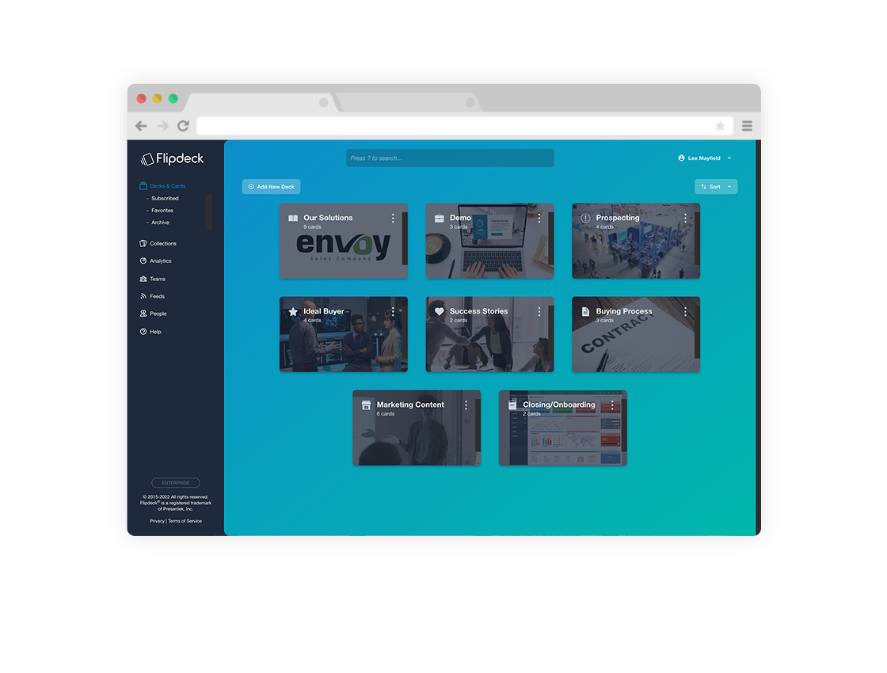Viewport: 887px width, 673px height.
Task: Click the Teams group icon
Action: [143, 279]
